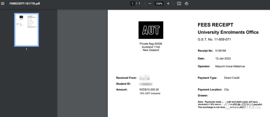This screenshot has width=270, height=117.
Task: Click the Direct Credit payment type
Action: 232,78
